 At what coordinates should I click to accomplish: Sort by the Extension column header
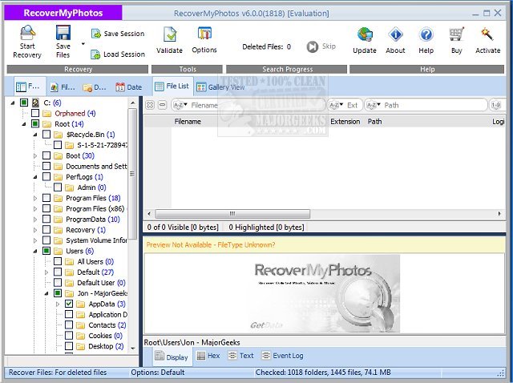tap(345, 122)
